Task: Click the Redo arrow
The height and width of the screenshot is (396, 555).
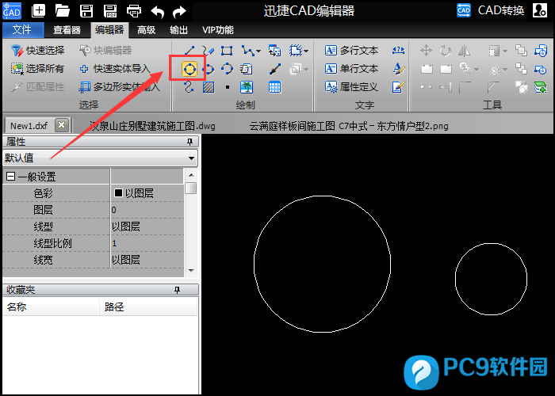Action: (179, 12)
